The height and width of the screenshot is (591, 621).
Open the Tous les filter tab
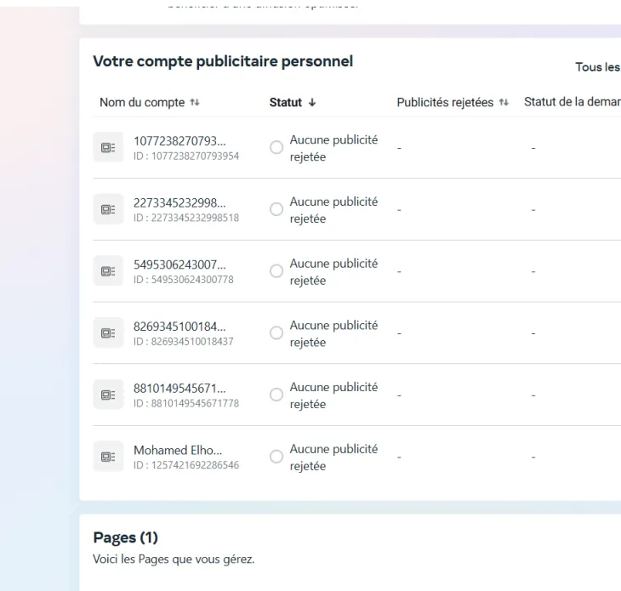(597, 67)
